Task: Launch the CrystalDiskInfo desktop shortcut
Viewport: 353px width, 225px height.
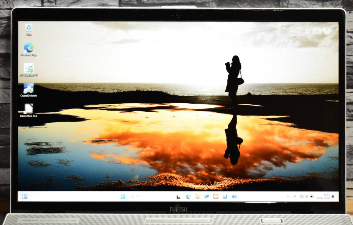Action: coord(29,89)
